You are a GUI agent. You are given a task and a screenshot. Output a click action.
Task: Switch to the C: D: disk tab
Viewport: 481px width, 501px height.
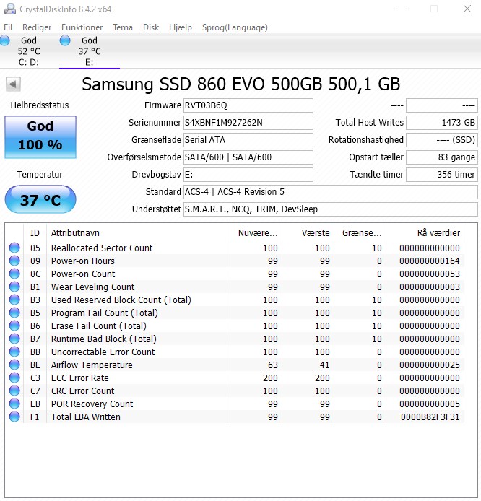coord(29,51)
